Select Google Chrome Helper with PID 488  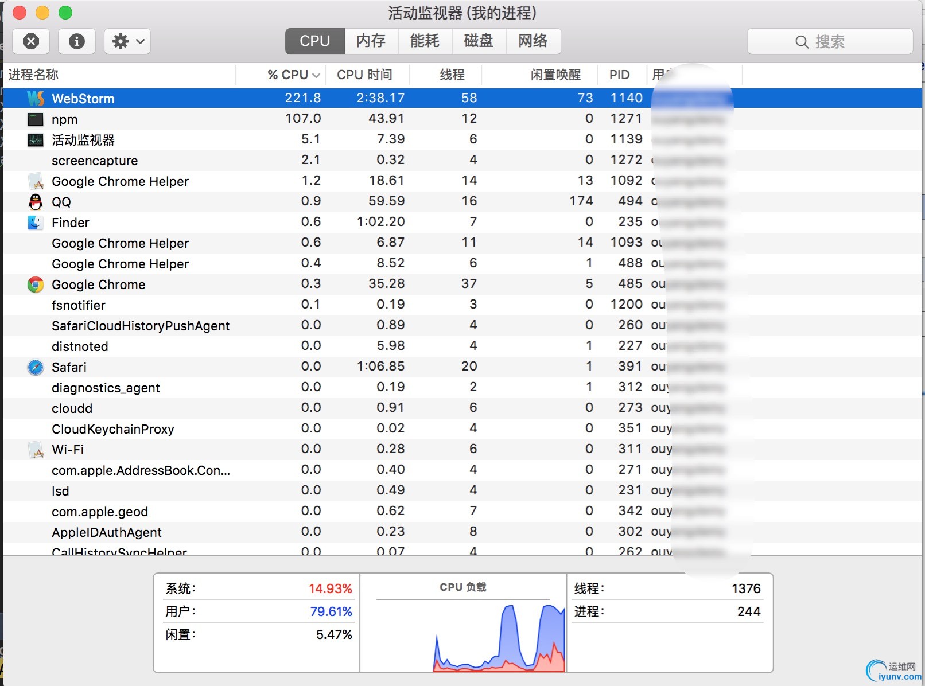point(462,264)
